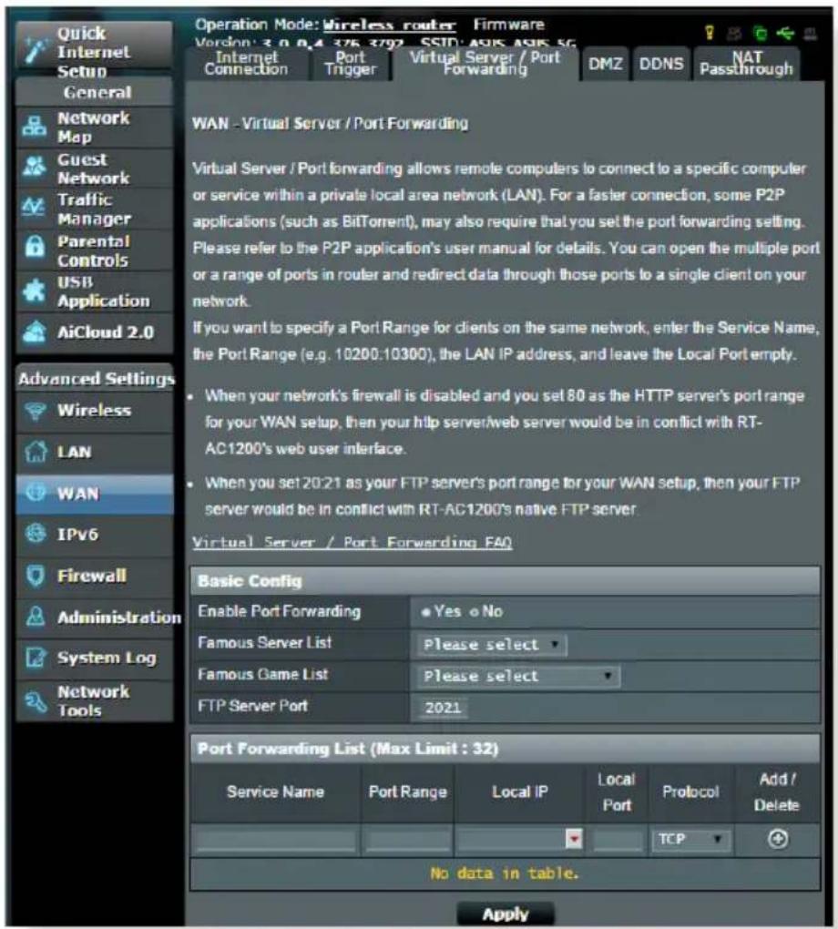The image size is (838, 929).
Task: Click the Service Name input field
Action: (276, 840)
